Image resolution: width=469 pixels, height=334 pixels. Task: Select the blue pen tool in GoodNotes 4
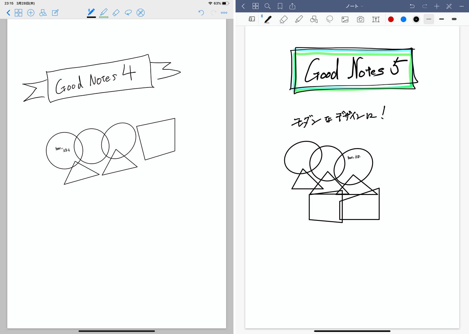click(91, 13)
